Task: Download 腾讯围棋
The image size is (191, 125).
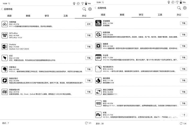Action: pos(184,80)
